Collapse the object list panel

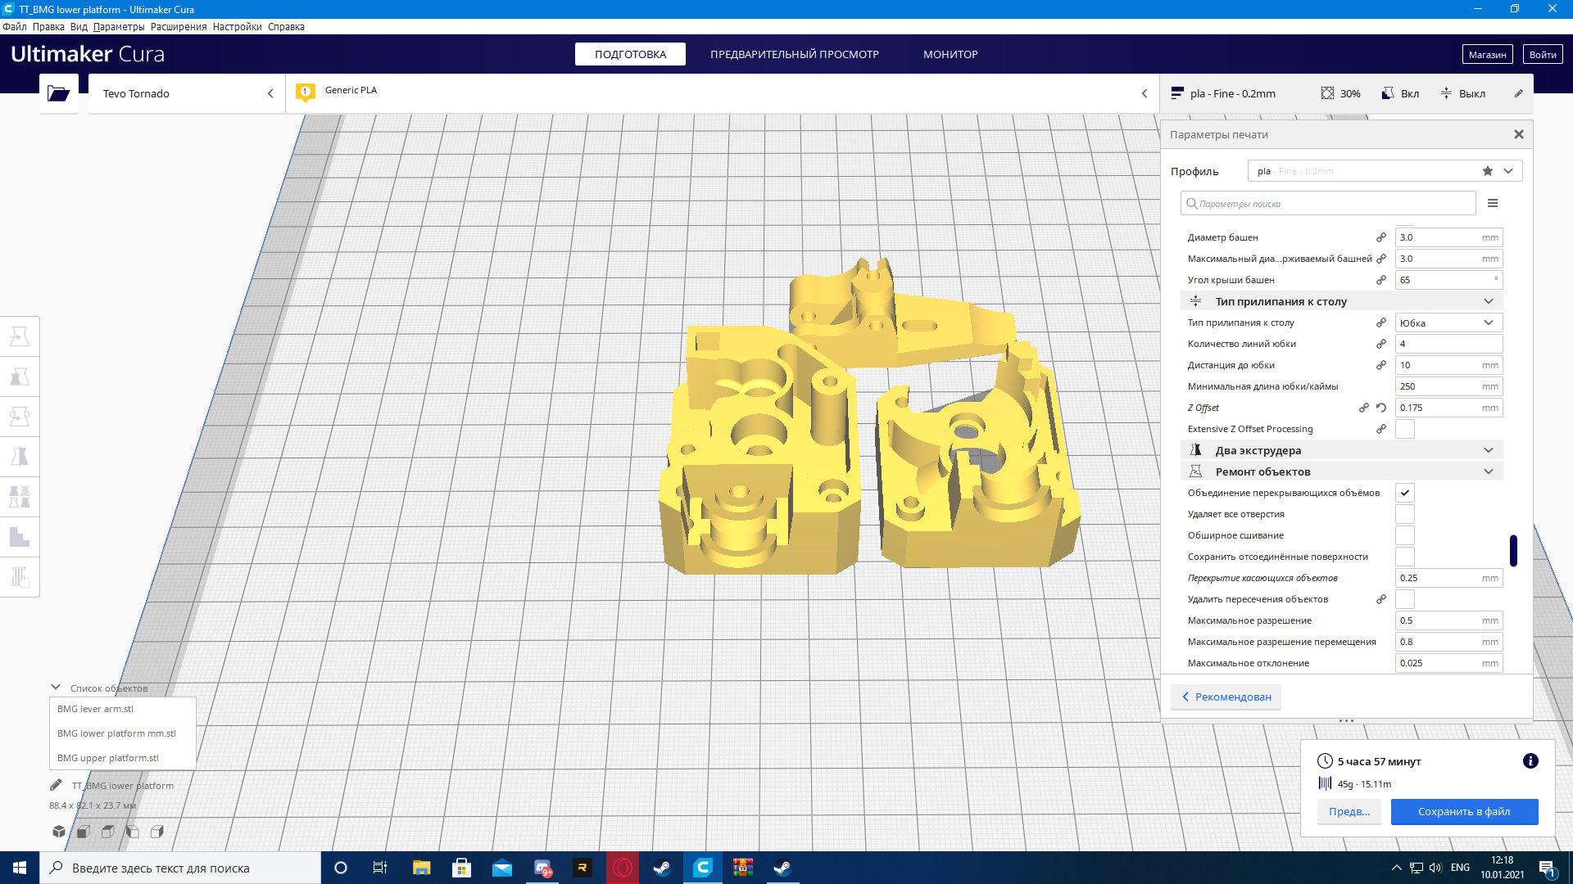click(56, 688)
